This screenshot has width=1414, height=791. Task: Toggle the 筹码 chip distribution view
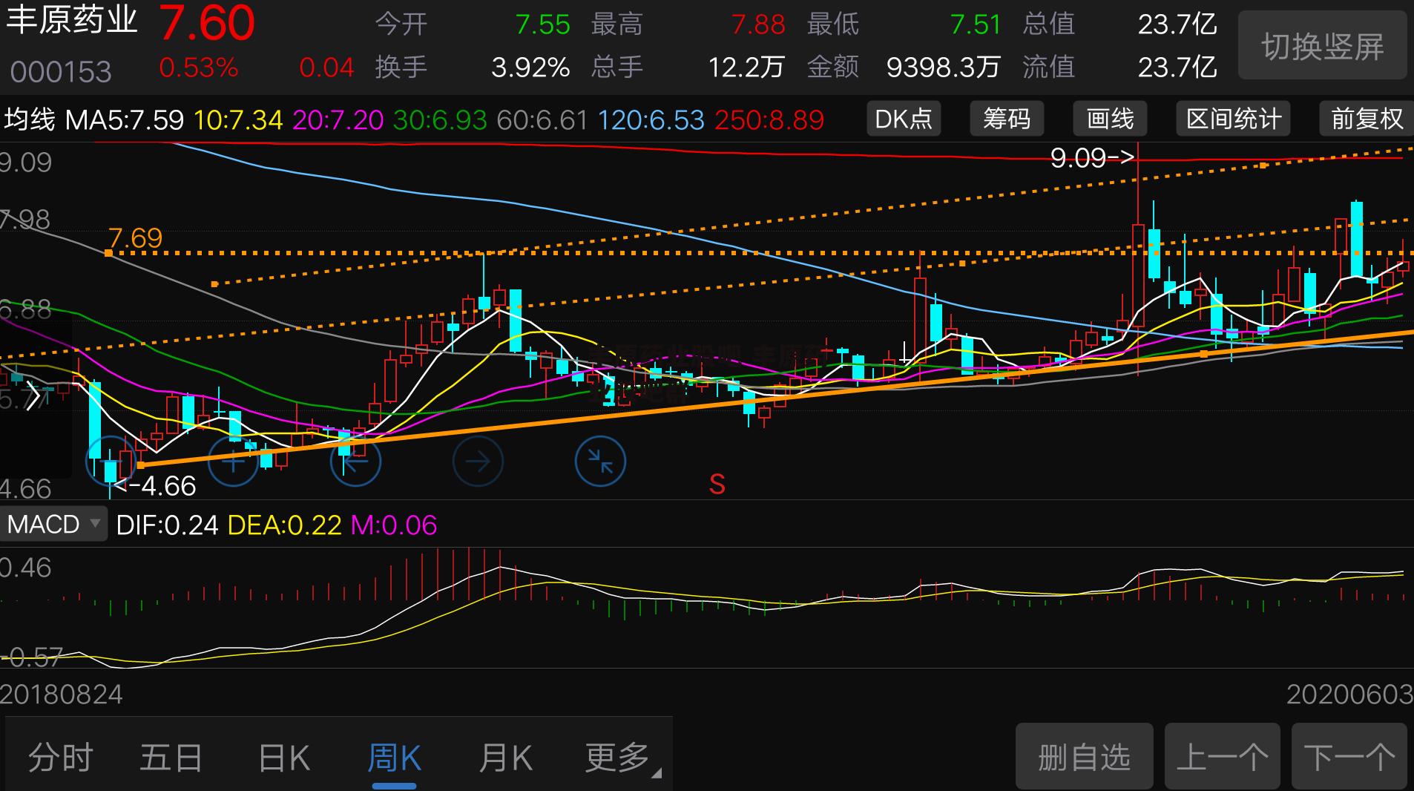click(1007, 119)
